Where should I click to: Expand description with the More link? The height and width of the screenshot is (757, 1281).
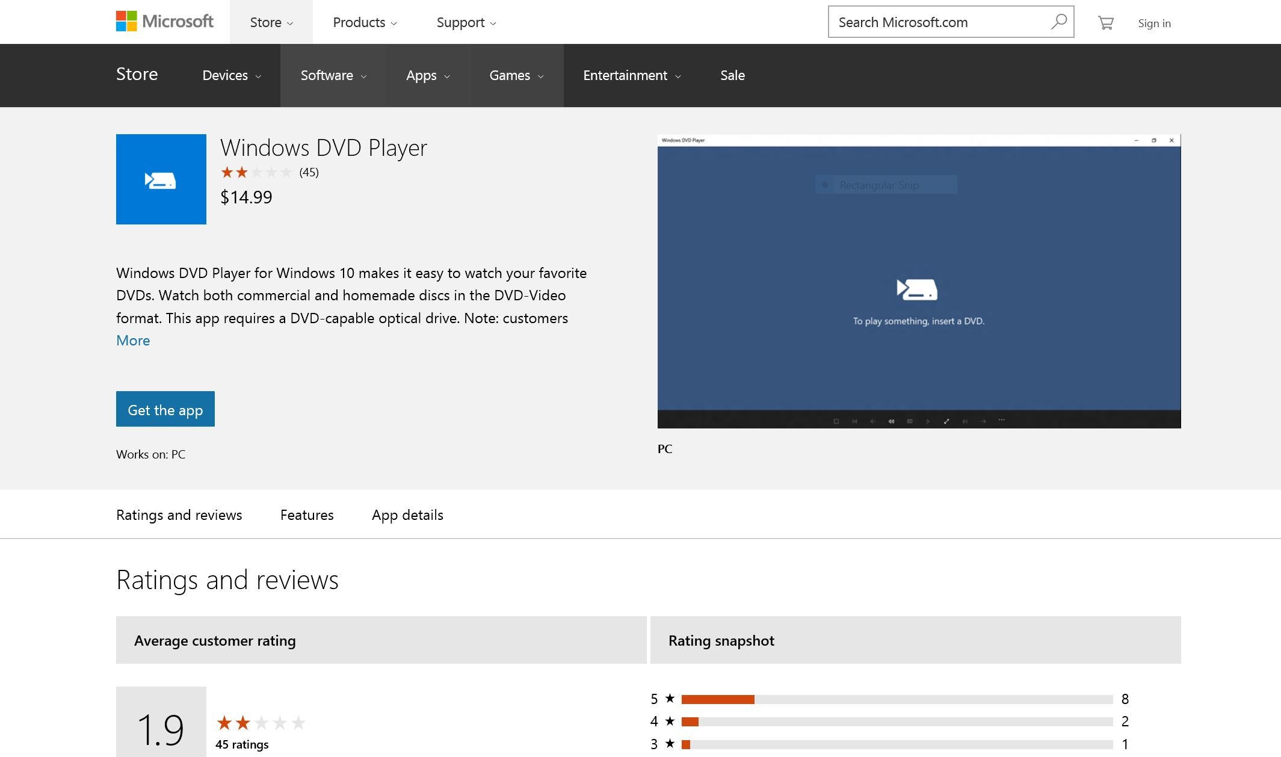click(133, 340)
